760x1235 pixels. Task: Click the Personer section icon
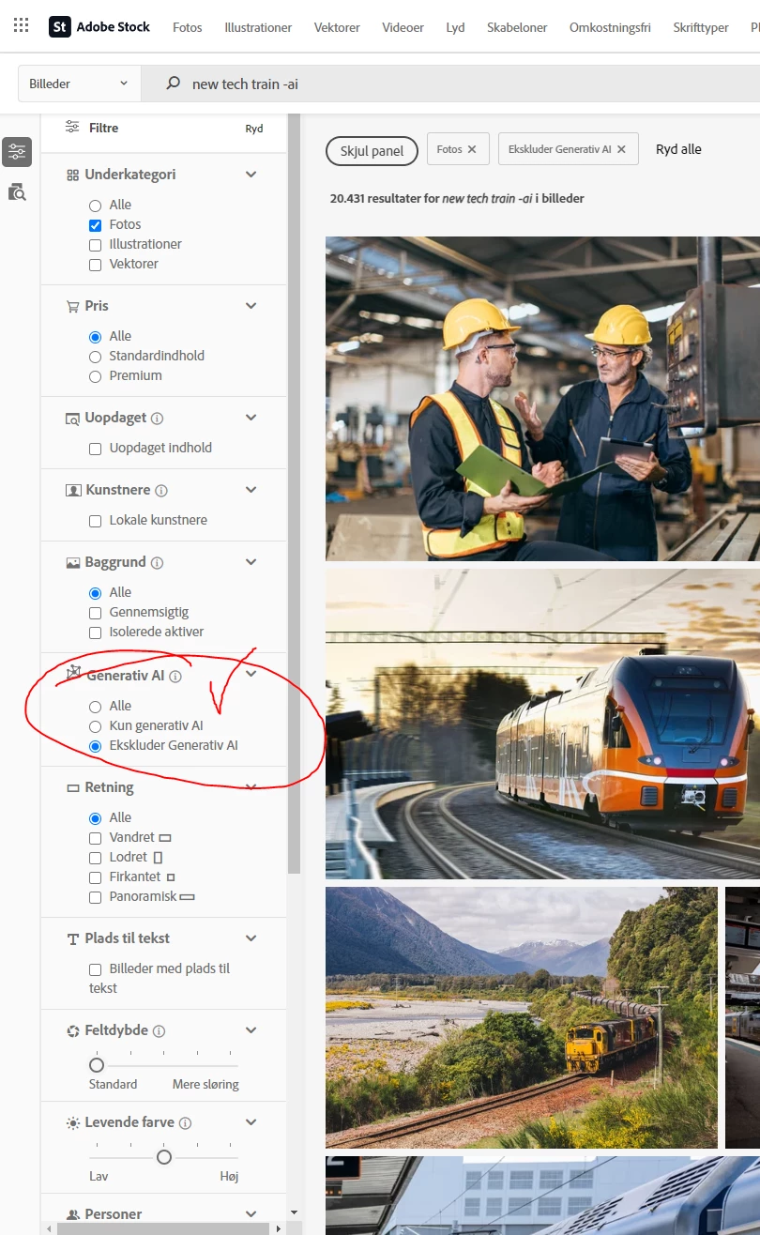click(73, 1214)
